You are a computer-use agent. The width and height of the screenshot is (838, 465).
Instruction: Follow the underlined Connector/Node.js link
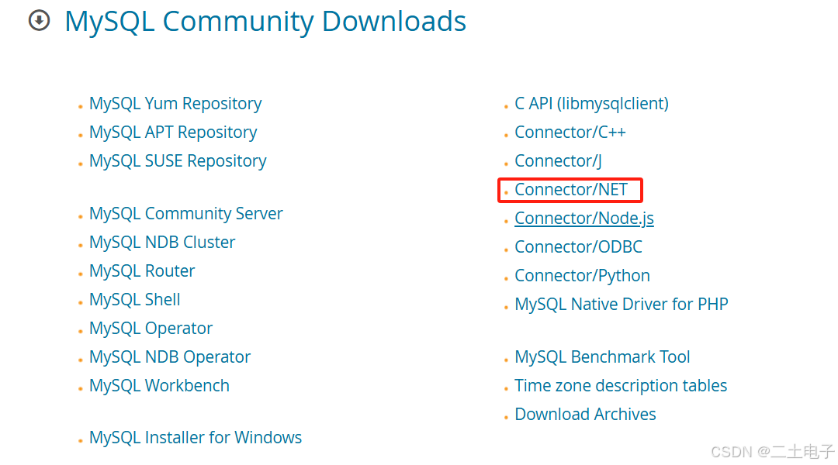[x=584, y=219]
